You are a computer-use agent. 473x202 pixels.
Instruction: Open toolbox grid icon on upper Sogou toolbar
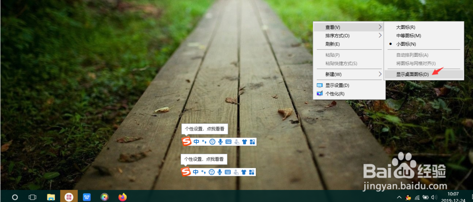[252, 142]
